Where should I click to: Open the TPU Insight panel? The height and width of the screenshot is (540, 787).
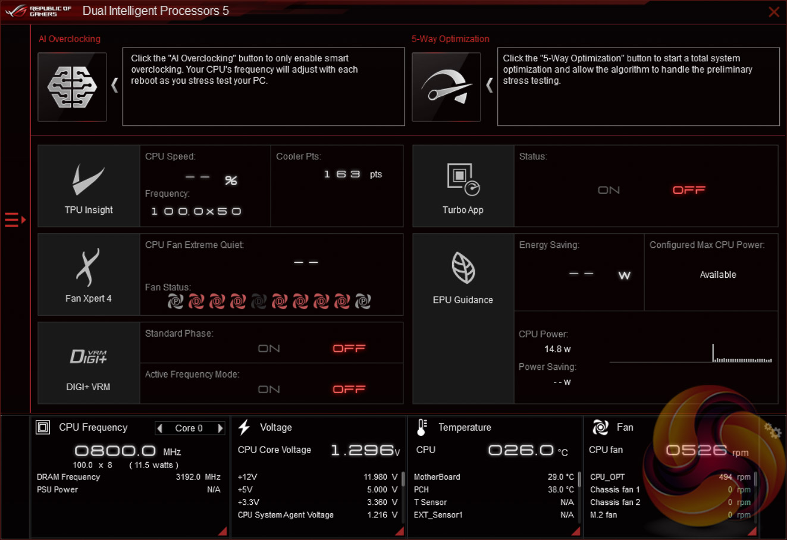pos(89,186)
